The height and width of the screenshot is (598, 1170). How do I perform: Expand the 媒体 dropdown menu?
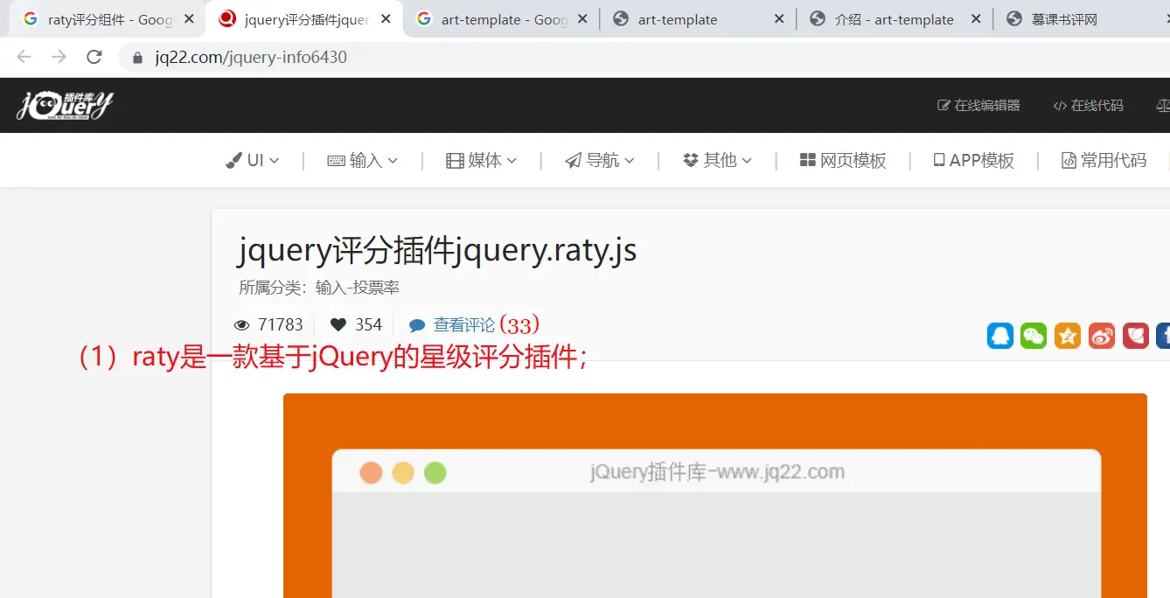482,160
